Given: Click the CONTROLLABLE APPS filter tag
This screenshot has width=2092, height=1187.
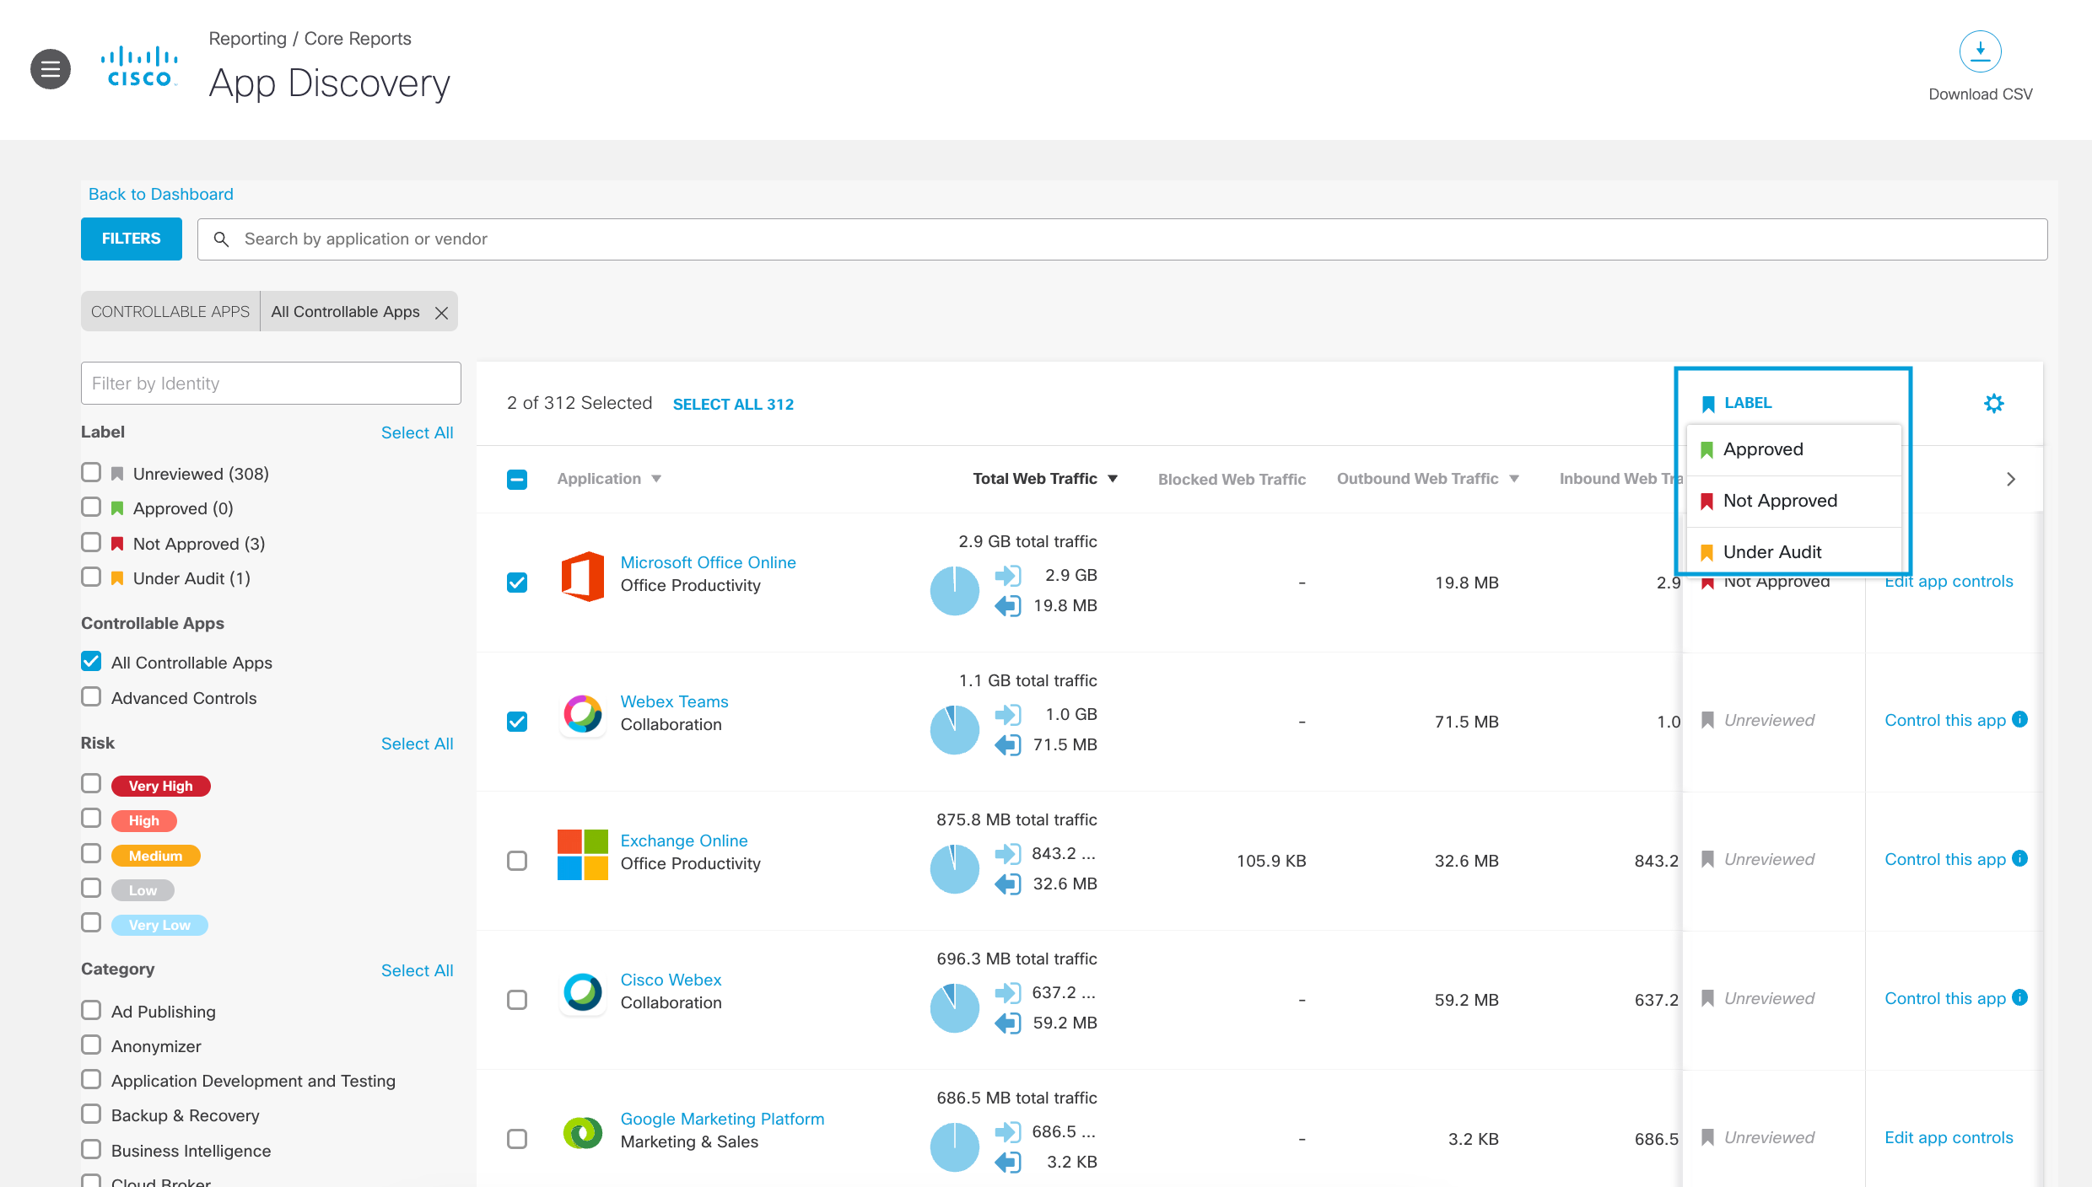Looking at the screenshot, I should point(170,312).
